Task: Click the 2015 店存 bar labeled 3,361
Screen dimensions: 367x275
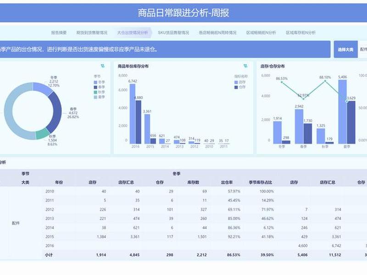Action: (x=147, y=129)
